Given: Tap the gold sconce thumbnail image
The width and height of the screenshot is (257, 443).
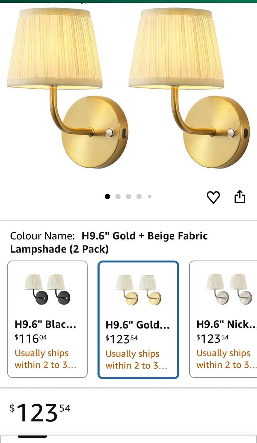Looking at the screenshot, I should click(x=138, y=290).
